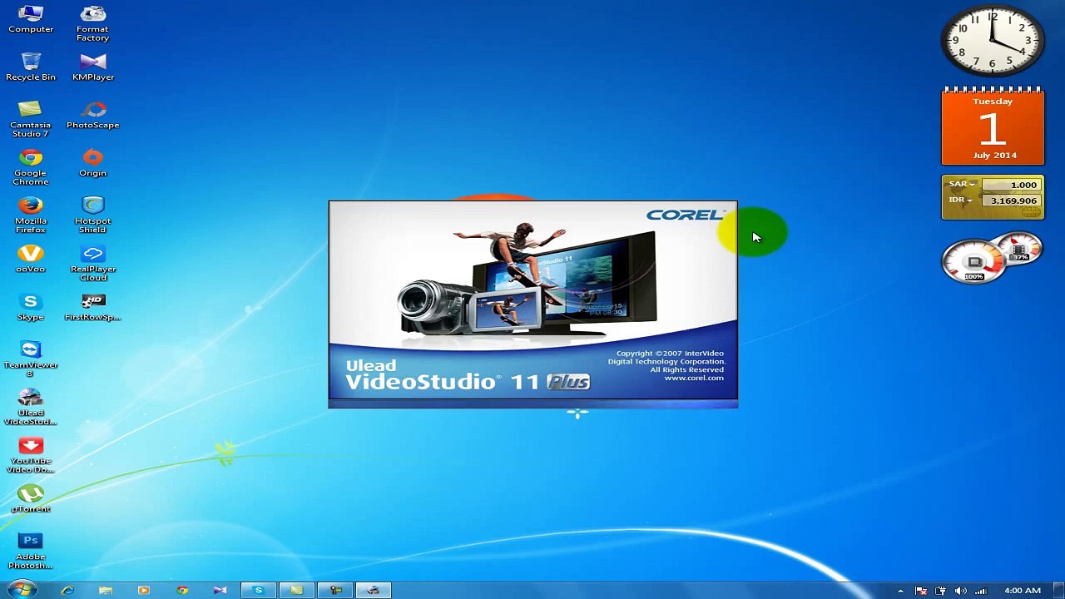Open the SAR currency dropdown
Image resolution: width=1065 pixels, height=599 pixels.
tap(961, 184)
